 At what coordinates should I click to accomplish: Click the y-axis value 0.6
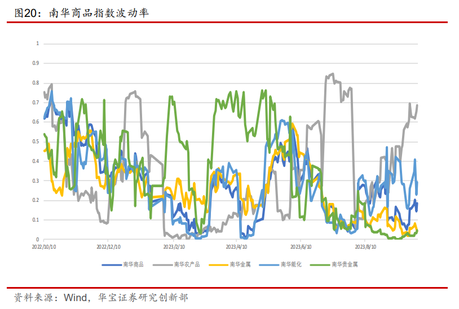coord(36,122)
